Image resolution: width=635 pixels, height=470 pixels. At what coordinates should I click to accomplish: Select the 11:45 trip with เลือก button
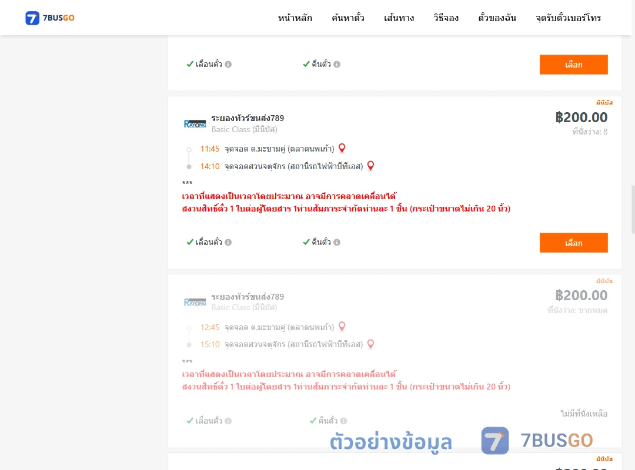point(573,243)
